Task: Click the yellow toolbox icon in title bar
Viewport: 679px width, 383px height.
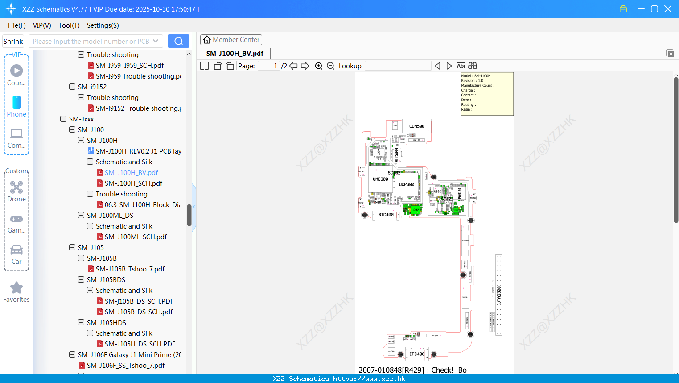Action: (623, 9)
